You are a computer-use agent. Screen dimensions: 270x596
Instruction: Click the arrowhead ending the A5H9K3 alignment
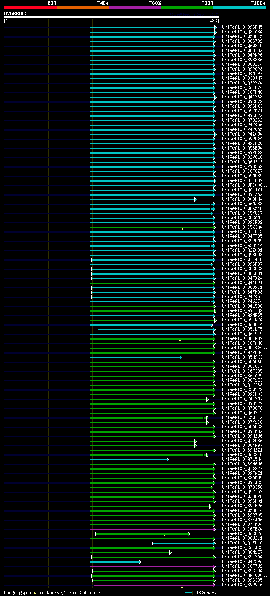click(x=181, y=357)
